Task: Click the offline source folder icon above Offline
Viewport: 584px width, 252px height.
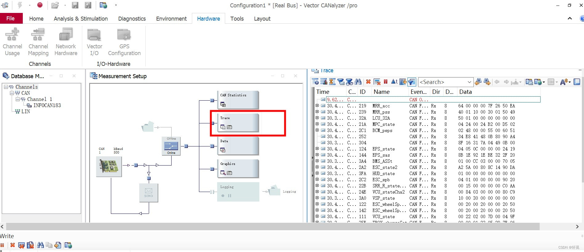Action: (x=148, y=126)
